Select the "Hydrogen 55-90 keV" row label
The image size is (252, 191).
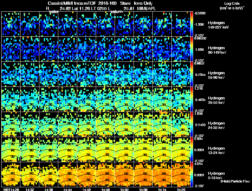pos(216,75)
